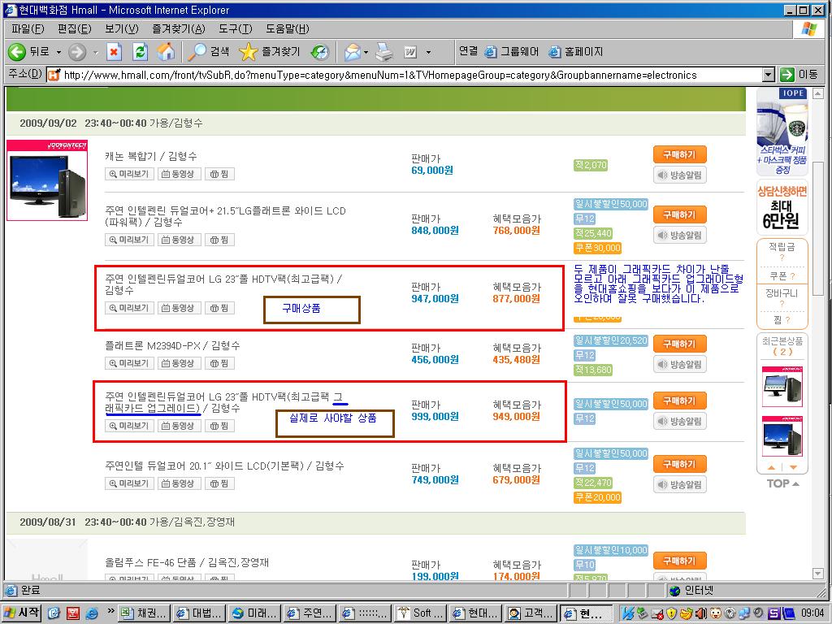Switch to the Soft ... taskbar window
Image resolution: width=832 pixels, height=624 pixels.
[422, 613]
